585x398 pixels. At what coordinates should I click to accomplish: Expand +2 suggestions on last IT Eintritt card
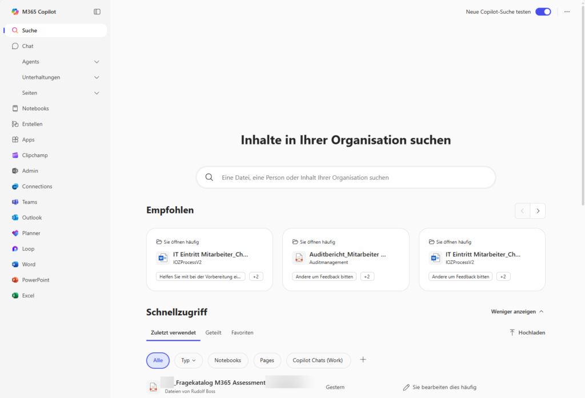503,276
